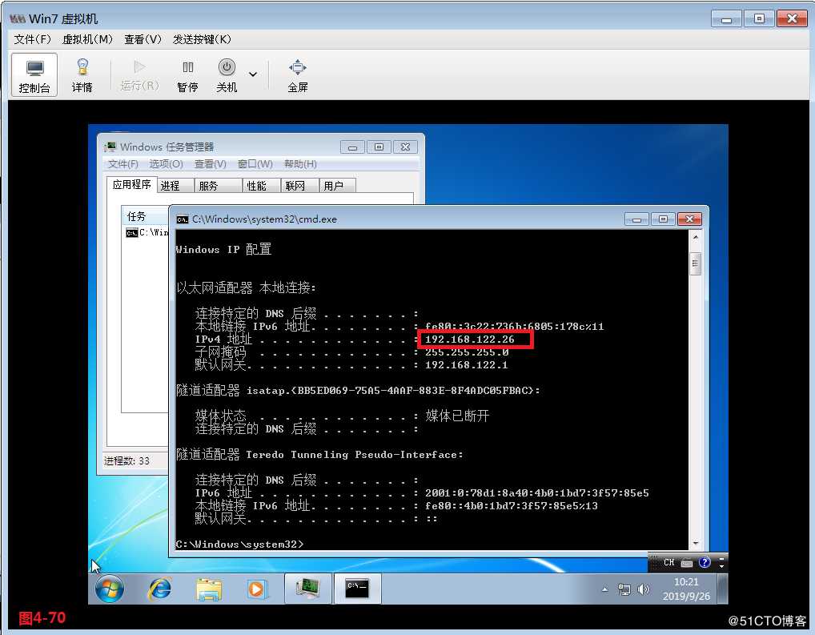Open Windows Explorer folder taskbar icon

point(208,589)
